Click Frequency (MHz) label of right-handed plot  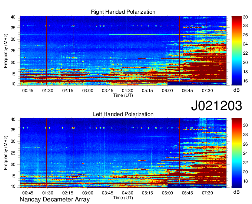(x=6, y=51)
